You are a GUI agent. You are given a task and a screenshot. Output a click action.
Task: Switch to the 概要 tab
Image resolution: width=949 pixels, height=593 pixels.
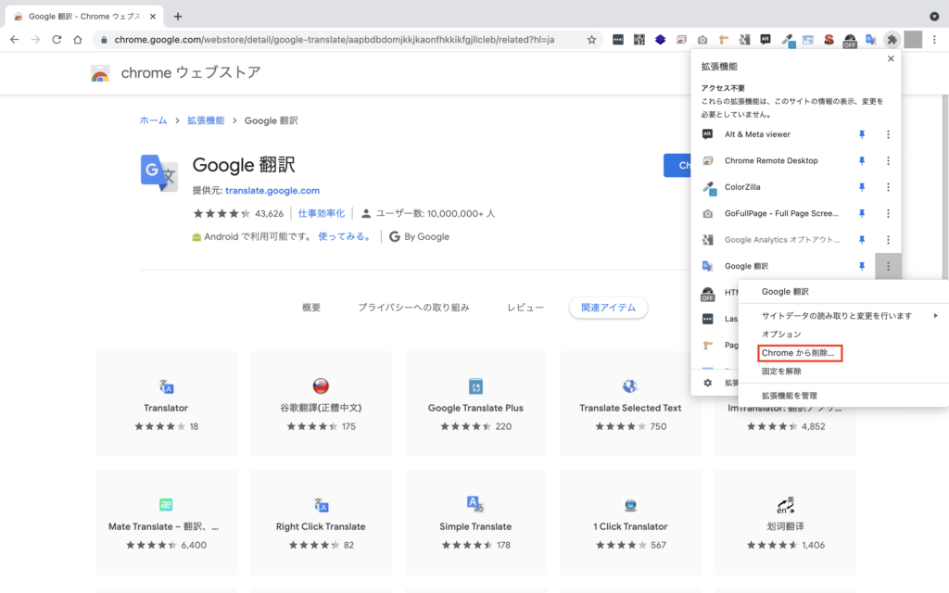click(x=311, y=308)
